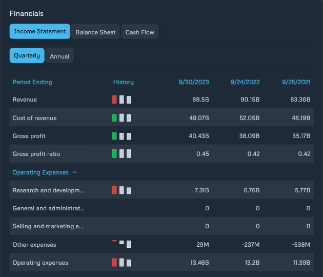The image size is (323, 277).
Task: Click the 9/24/2022 column header
Action: 245,82
